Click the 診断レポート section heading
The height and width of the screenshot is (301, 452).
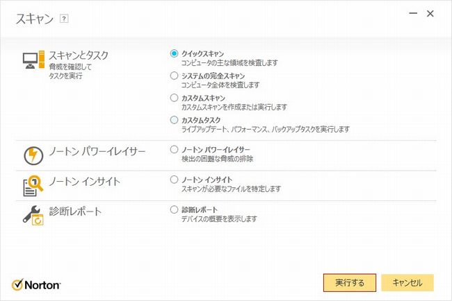[74, 211]
